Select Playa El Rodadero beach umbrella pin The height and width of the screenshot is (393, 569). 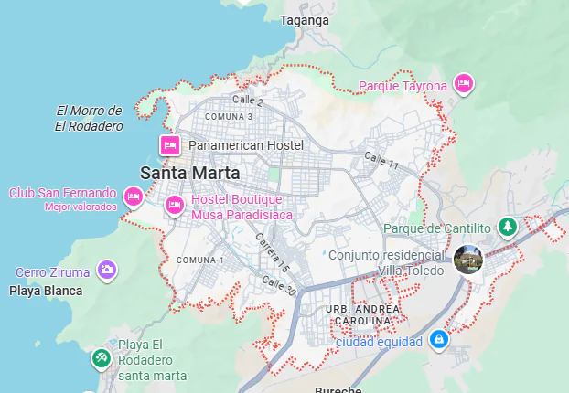point(102,359)
